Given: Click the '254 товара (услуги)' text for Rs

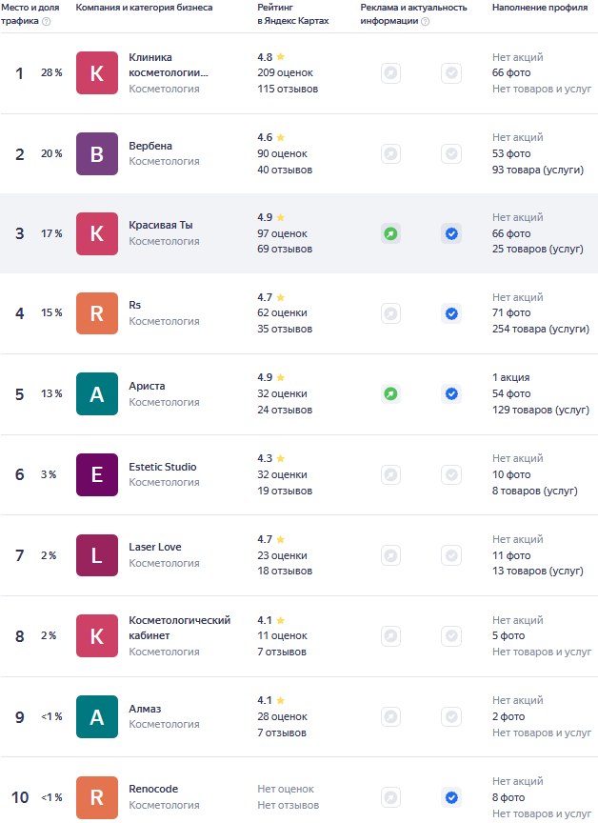Looking at the screenshot, I should tap(540, 329).
